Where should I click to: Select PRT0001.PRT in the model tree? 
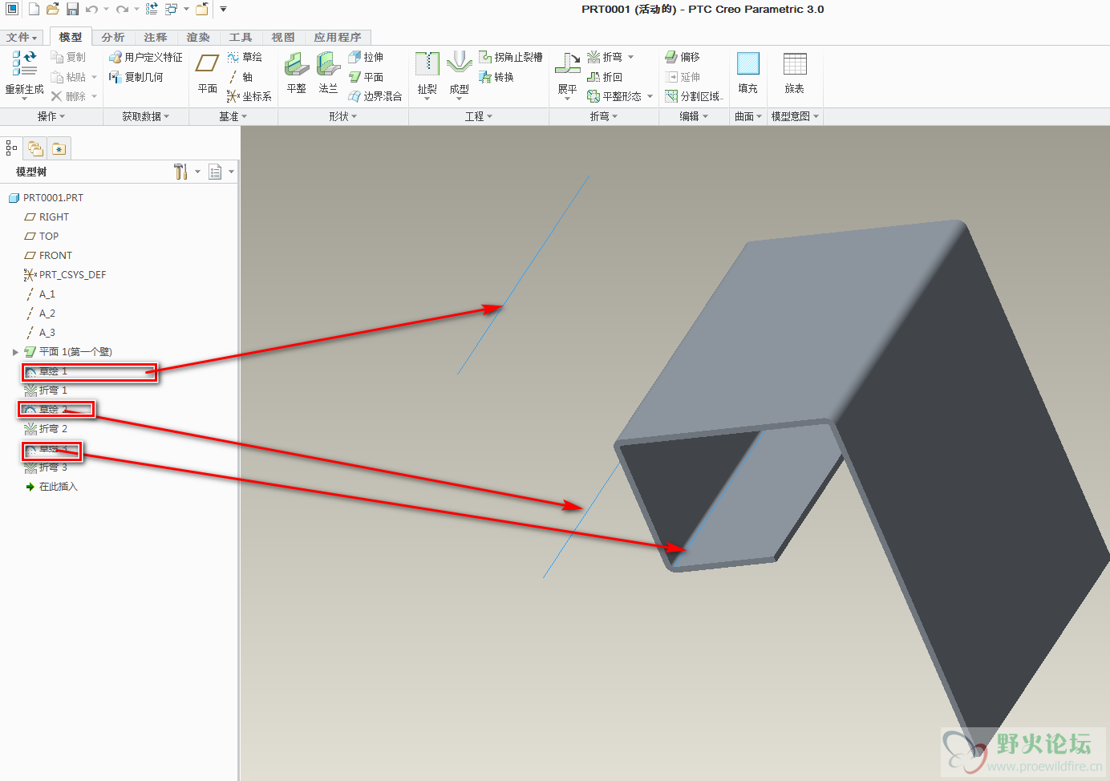[x=46, y=198]
